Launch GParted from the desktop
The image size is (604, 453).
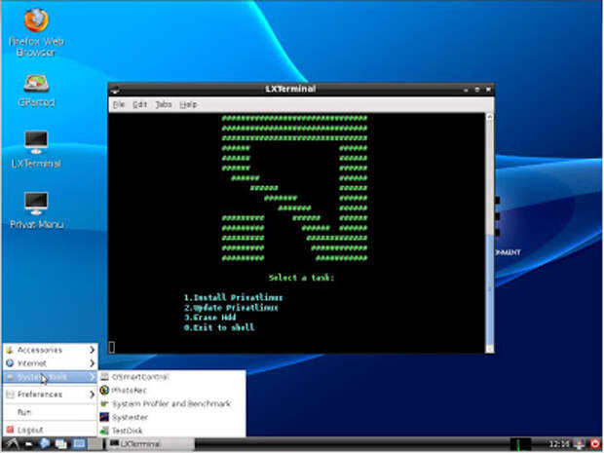coord(36,91)
